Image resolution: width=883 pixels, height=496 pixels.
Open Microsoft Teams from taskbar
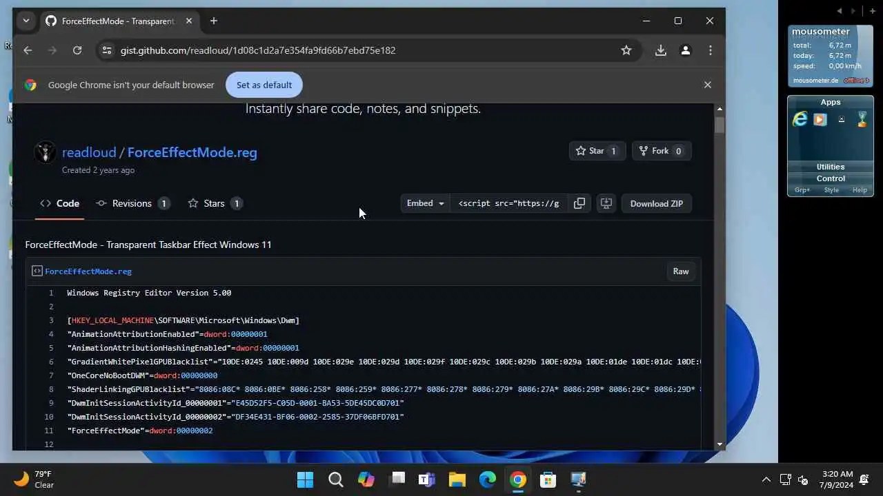click(x=427, y=479)
